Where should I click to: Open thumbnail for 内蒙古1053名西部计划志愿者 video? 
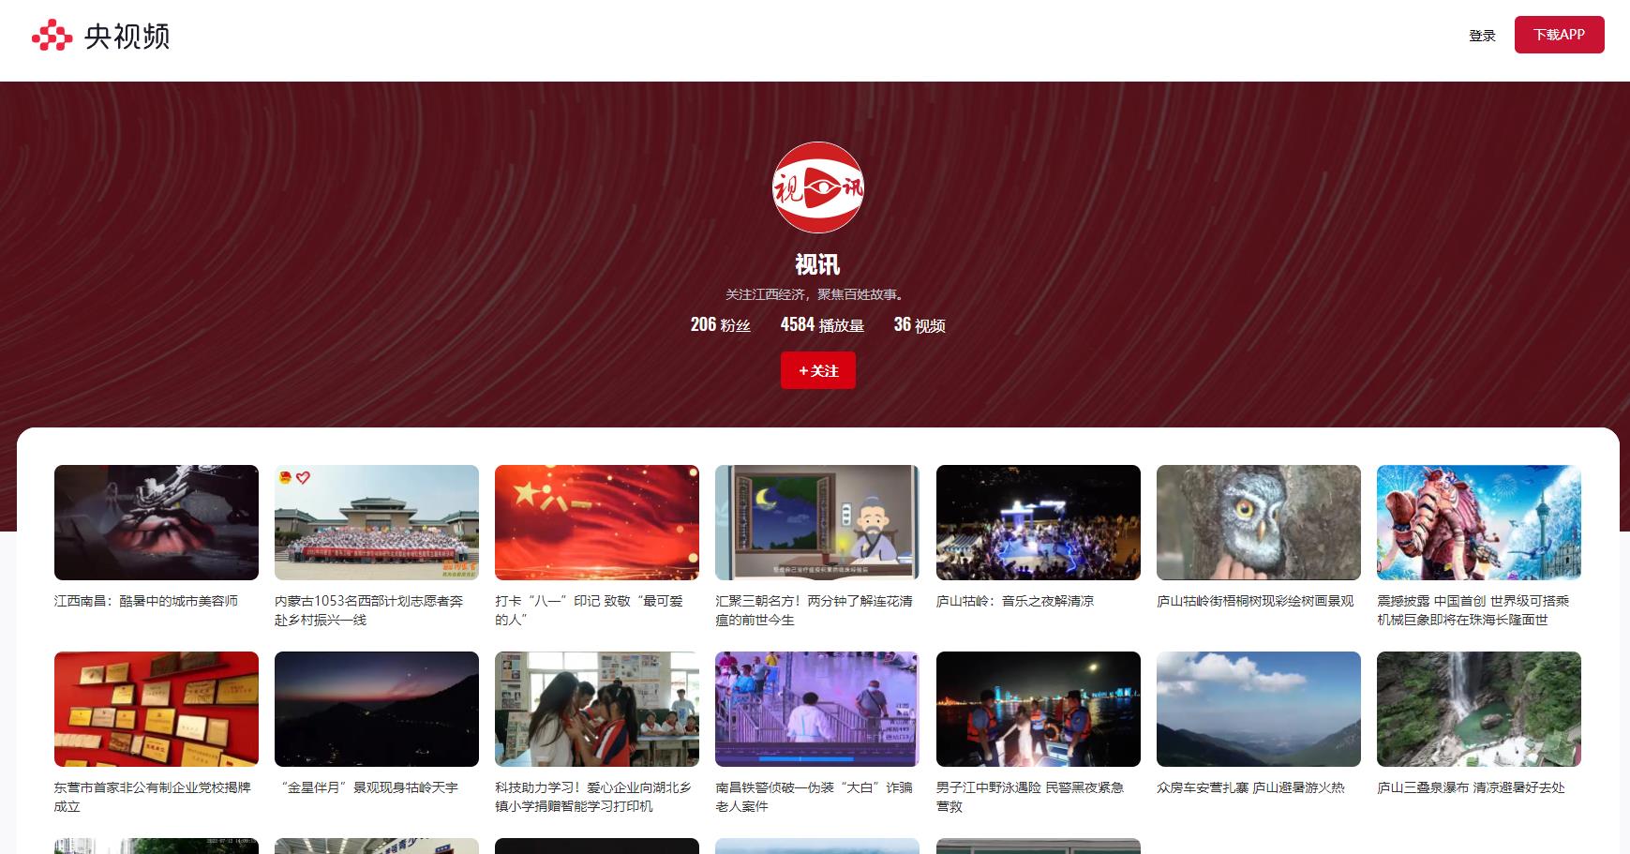[377, 522]
